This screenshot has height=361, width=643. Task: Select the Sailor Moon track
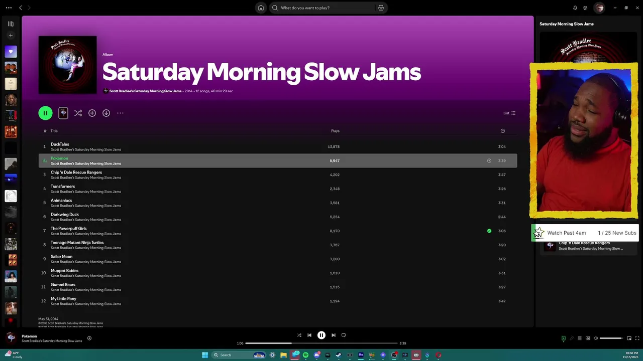tap(277, 259)
